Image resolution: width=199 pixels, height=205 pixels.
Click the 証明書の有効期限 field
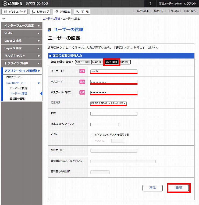[100, 172]
